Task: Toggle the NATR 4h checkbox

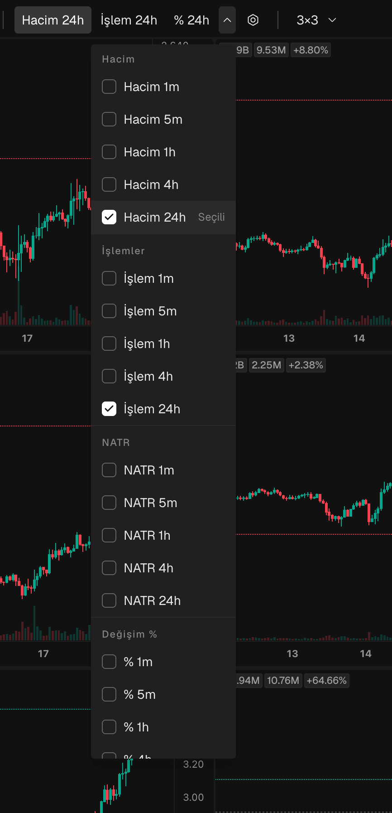Action: tap(109, 568)
